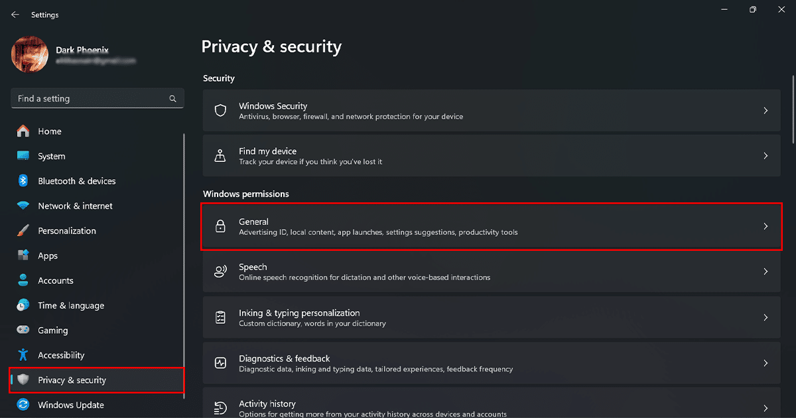Click the Find a setting search box

tap(90, 99)
